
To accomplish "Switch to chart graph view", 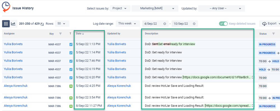I will [13, 24].
